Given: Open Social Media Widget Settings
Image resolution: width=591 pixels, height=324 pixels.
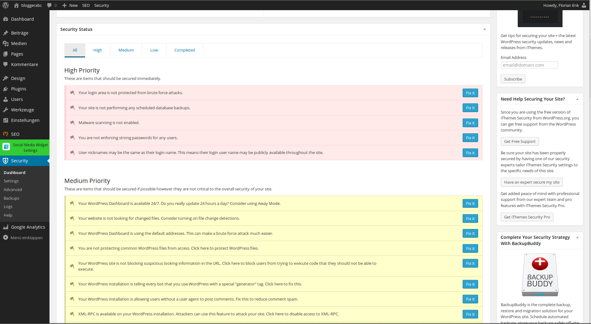Looking at the screenshot, I should click(25, 147).
